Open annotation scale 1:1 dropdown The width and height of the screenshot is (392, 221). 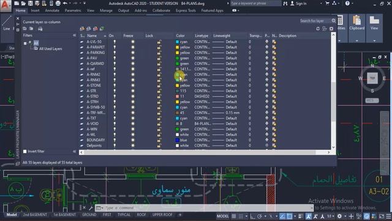pos(331,216)
